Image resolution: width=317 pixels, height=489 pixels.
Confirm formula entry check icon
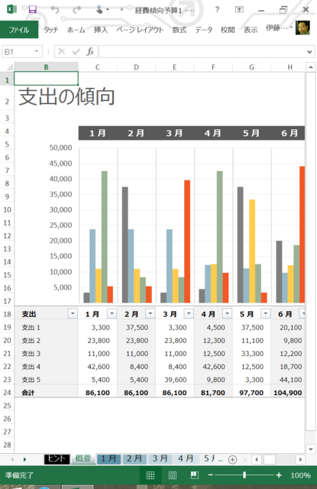(76, 51)
